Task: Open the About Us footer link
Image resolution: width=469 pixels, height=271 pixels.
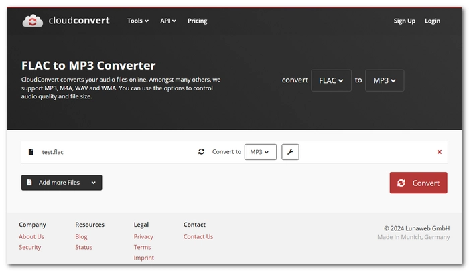Action: tap(31, 236)
